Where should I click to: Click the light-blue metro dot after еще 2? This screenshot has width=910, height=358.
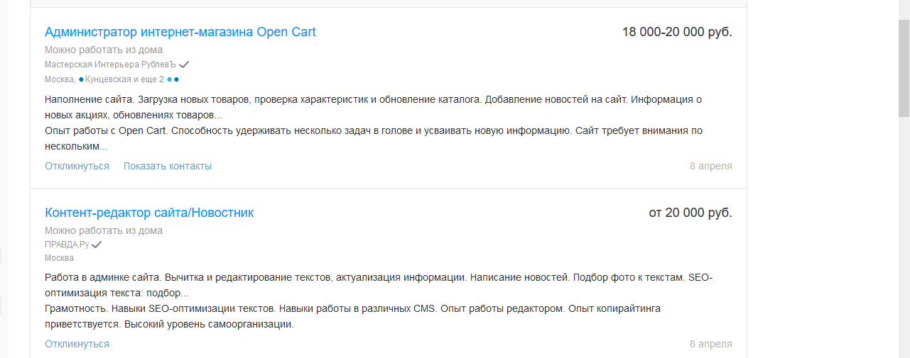click(169, 79)
